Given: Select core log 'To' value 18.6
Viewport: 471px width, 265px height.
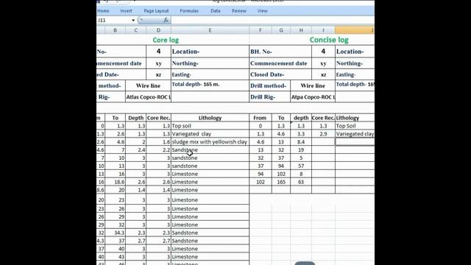Looking at the screenshot, I should [115, 182].
